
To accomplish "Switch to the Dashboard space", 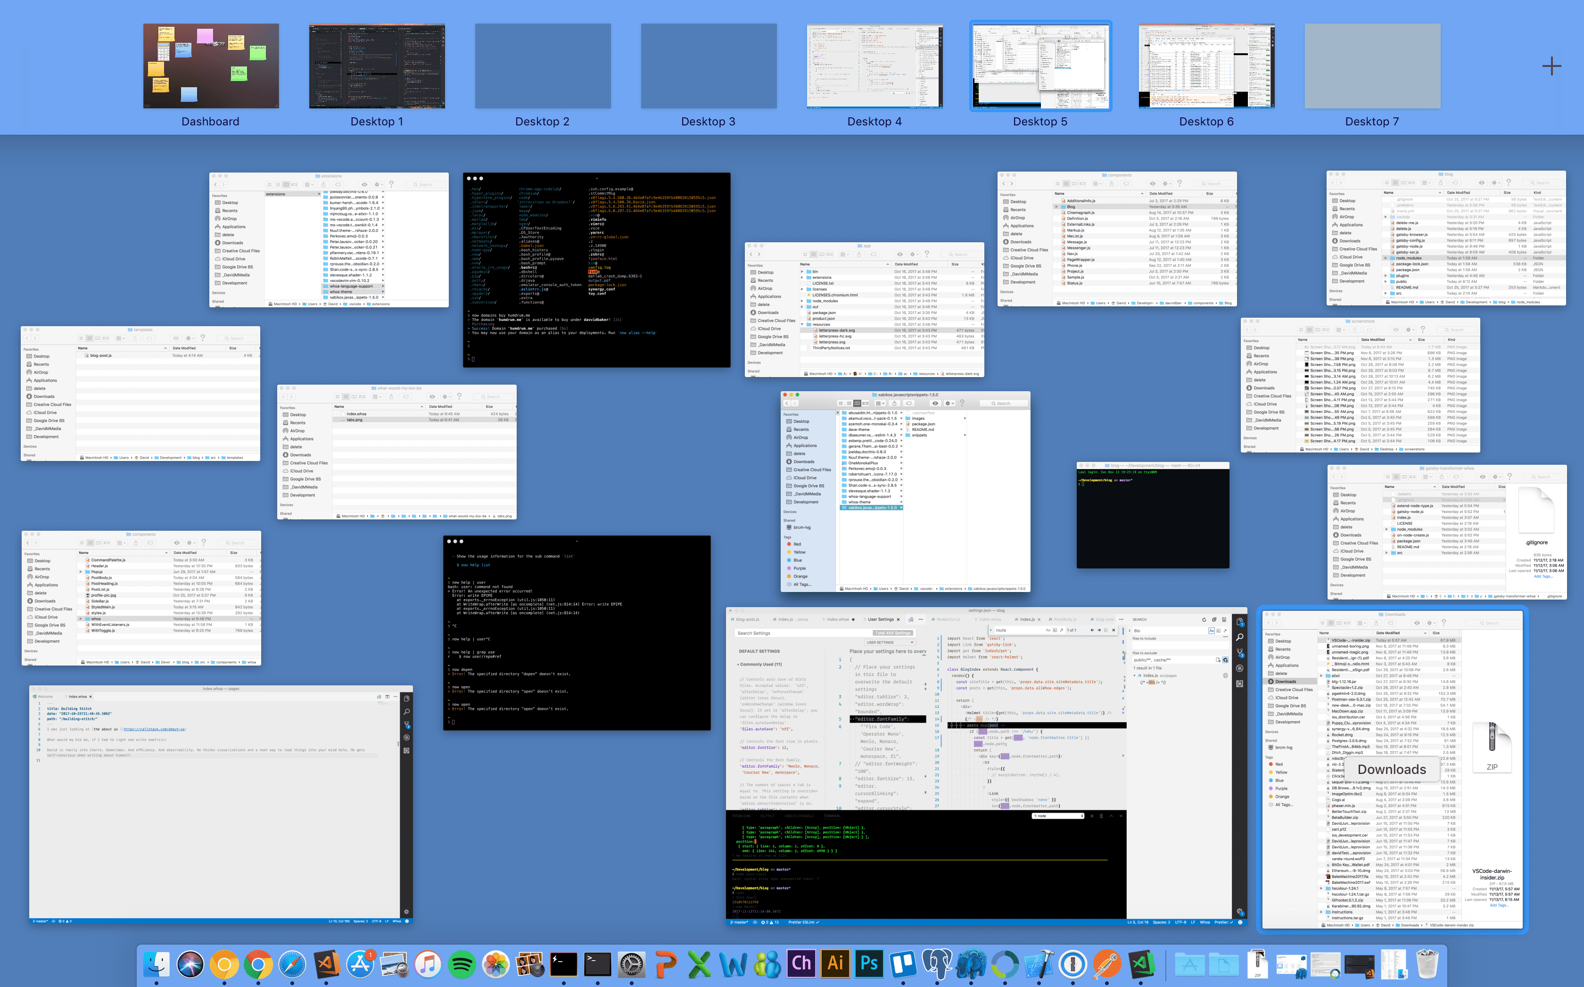I will tap(210, 66).
